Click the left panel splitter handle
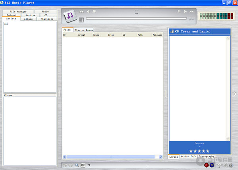238x170 pixels. tap(60, 93)
